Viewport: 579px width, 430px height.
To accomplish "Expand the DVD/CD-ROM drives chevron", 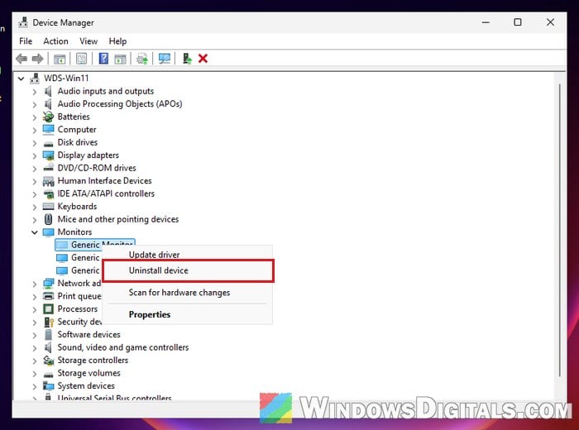I will click(35, 169).
